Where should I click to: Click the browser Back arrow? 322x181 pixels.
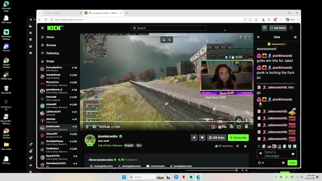tap(40, 20)
